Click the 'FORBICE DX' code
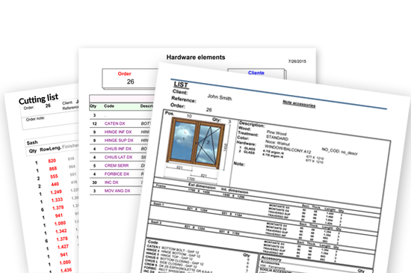 (117, 174)
